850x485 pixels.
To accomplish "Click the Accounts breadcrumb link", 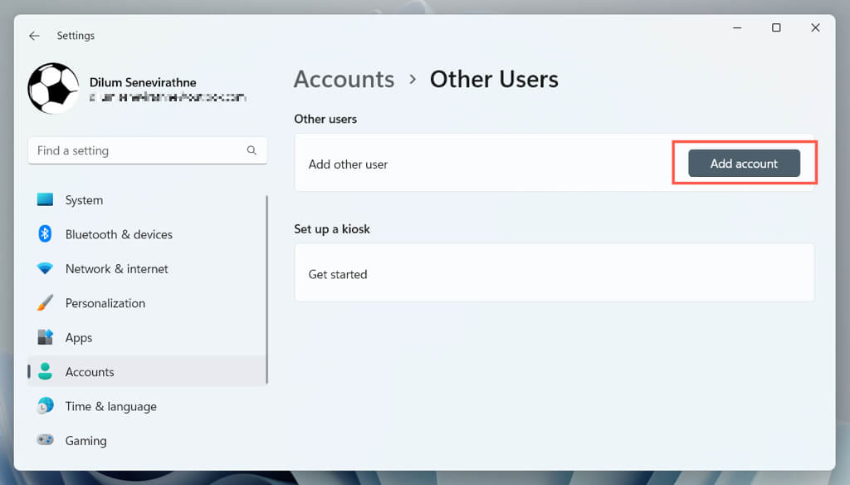I will (344, 79).
